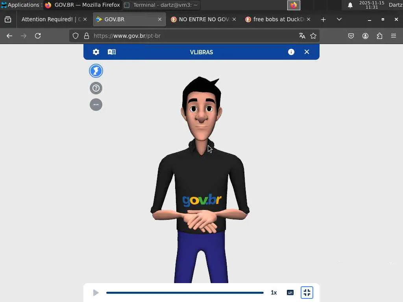Play the sign language animation
This screenshot has height=302, width=403.
96,293
